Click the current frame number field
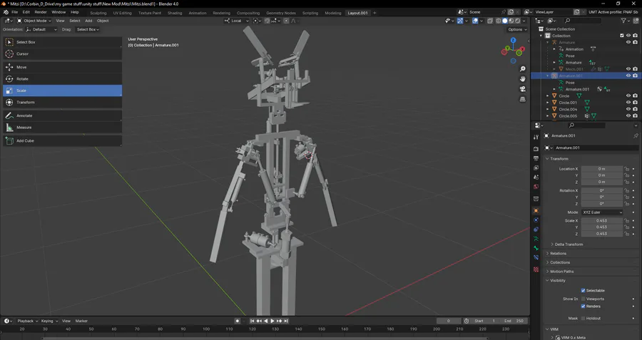Viewport: 642px width, 340px height. 449,321
